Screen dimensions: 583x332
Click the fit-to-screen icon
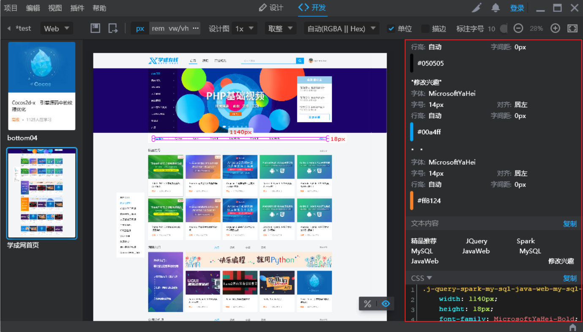point(572,28)
